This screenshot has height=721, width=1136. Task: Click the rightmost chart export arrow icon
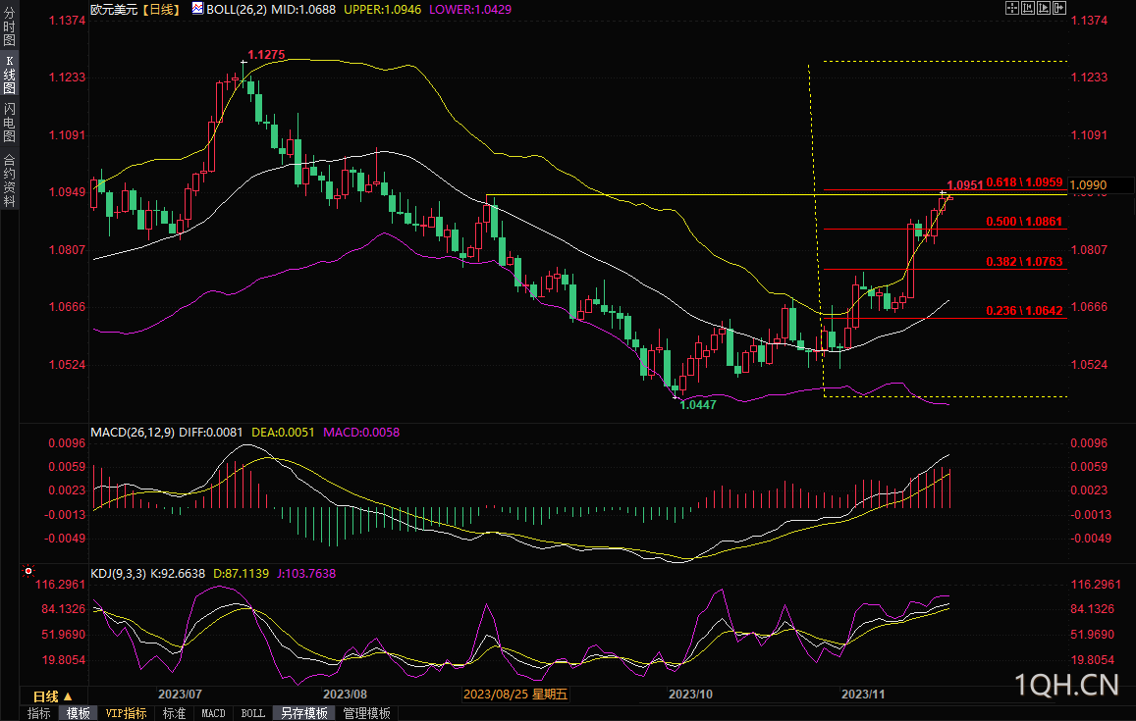(1059, 8)
